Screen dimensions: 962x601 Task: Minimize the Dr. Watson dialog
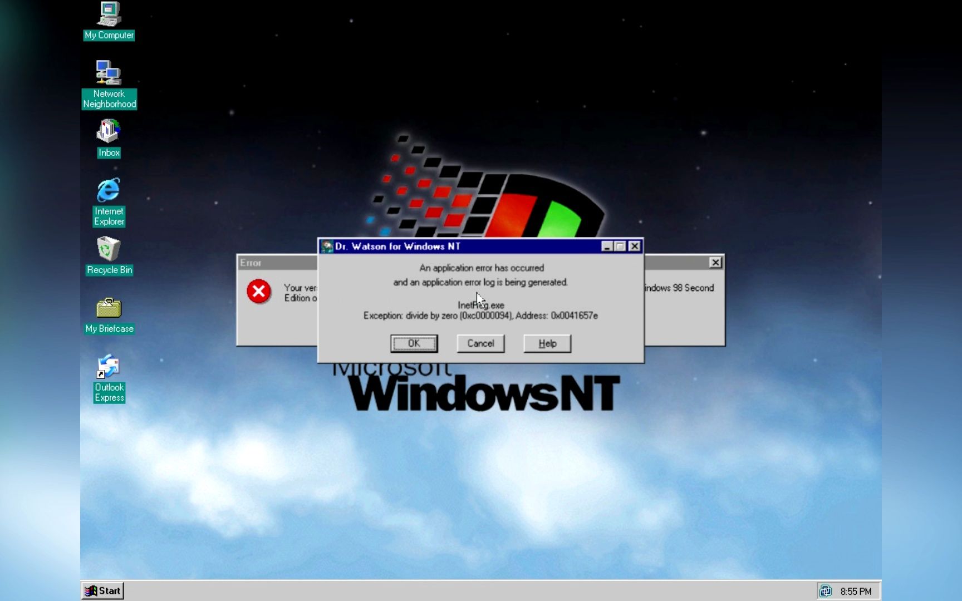pos(607,247)
